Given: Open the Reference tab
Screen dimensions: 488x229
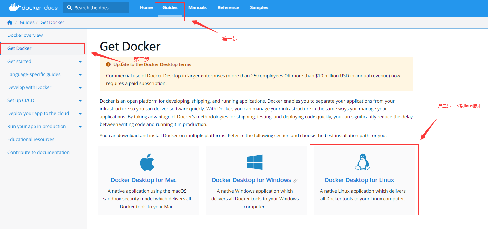Looking at the screenshot, I should click(228, 7).
